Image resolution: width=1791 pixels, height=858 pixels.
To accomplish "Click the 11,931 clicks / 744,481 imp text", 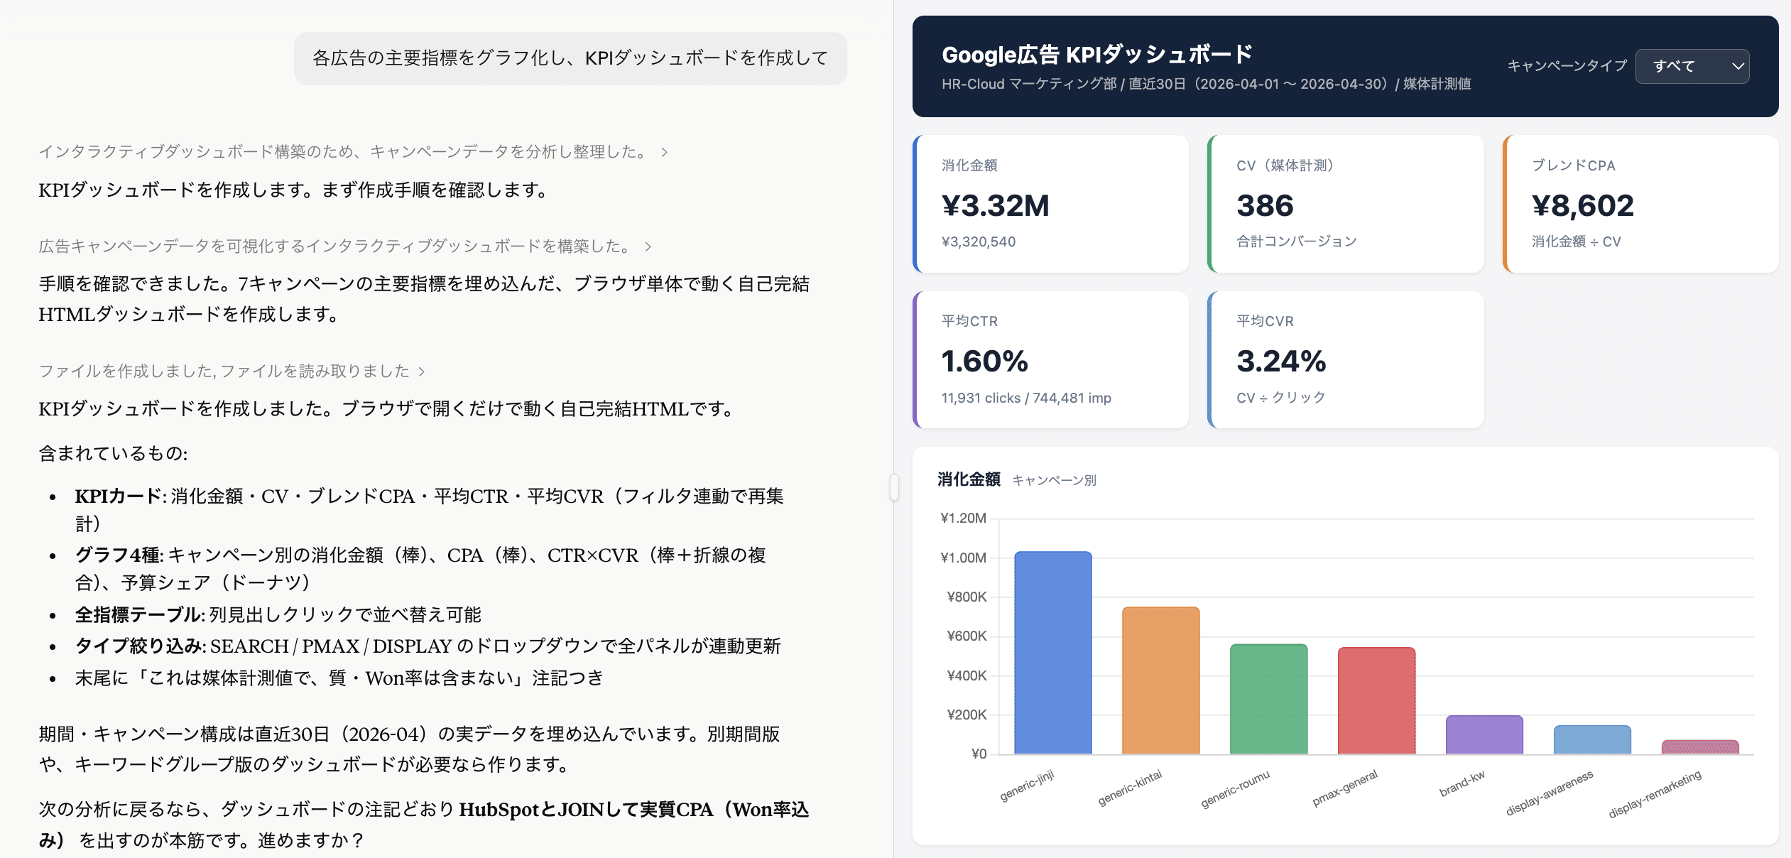I will point(1026,398).
